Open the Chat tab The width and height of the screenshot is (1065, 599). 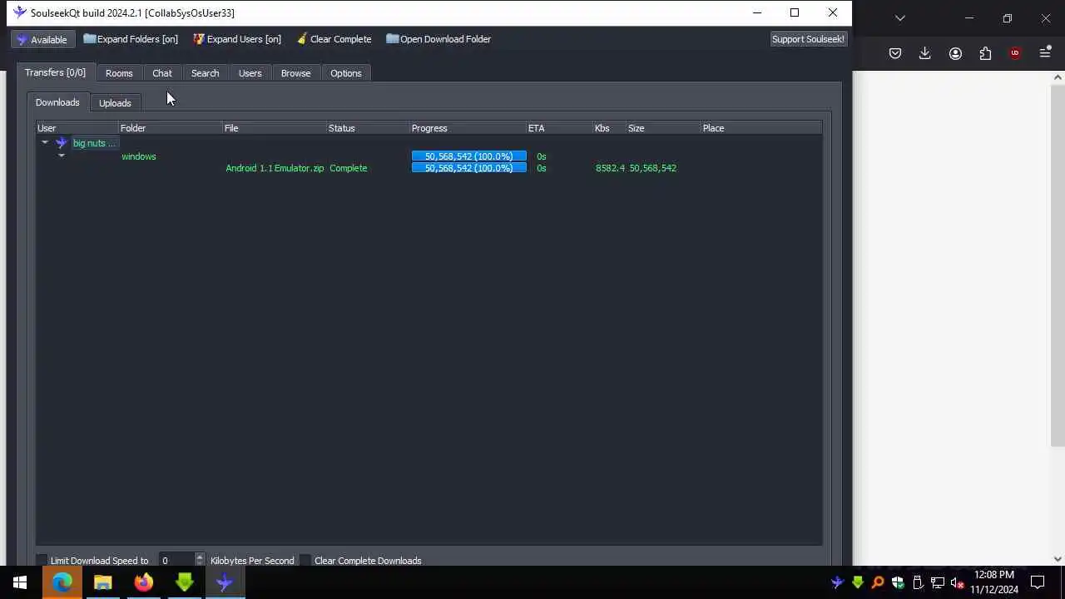tap(162, 73)
